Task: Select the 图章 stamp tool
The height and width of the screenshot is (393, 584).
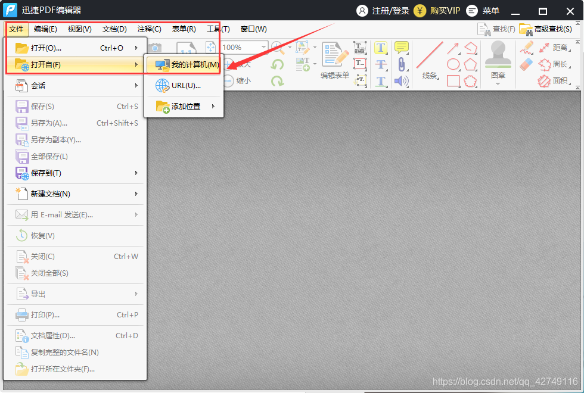Action: coord(498,60)
